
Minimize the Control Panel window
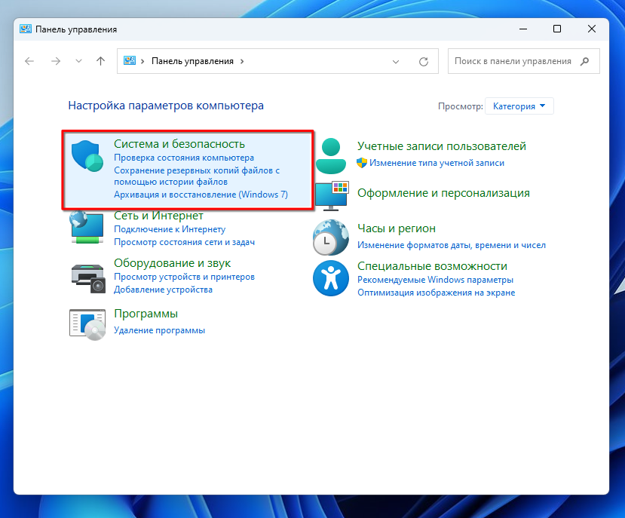pyautogui.click(x=523, y=29)
